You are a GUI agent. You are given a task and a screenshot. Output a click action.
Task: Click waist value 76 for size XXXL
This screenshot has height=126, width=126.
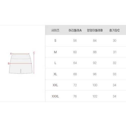[x=75, y=96]
